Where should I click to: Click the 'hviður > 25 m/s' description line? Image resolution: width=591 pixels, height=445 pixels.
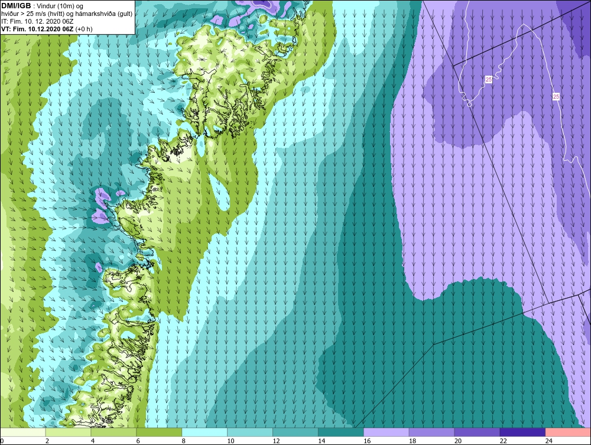point(67,14)
